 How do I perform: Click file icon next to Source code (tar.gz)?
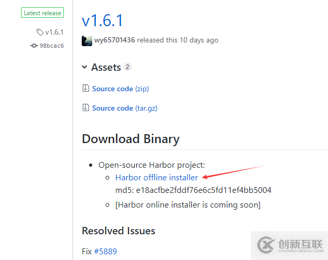pyautogui.click(x=85, y=107)
